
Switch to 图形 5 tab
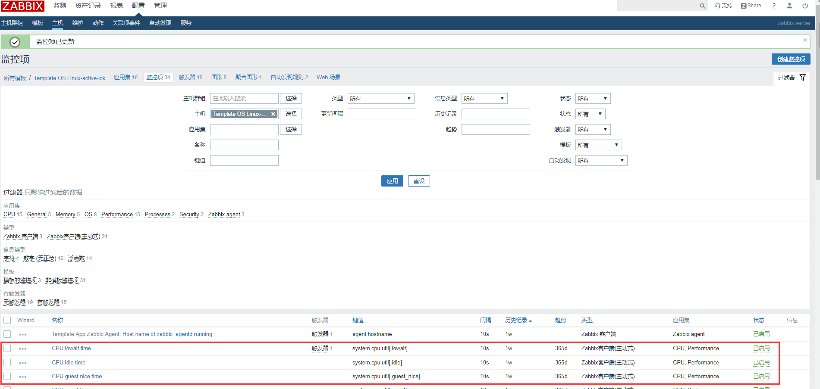pos(219,77)
